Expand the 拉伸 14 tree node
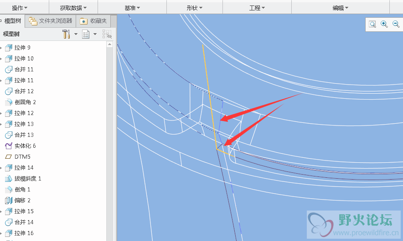 (x=1, y=168)
